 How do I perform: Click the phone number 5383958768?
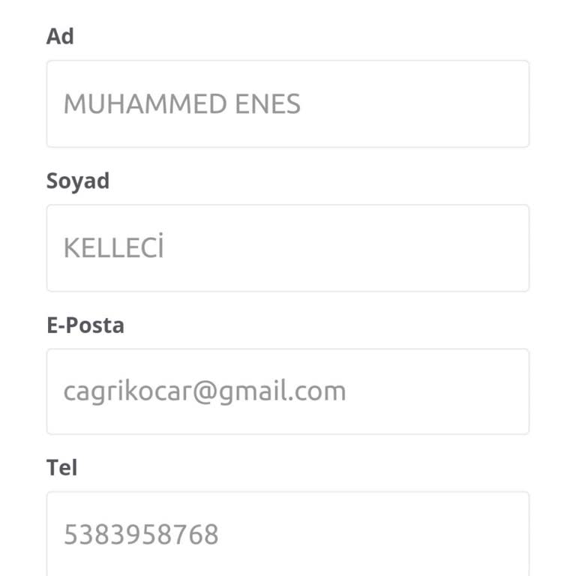pyautogui.click(x=141, y=535)
